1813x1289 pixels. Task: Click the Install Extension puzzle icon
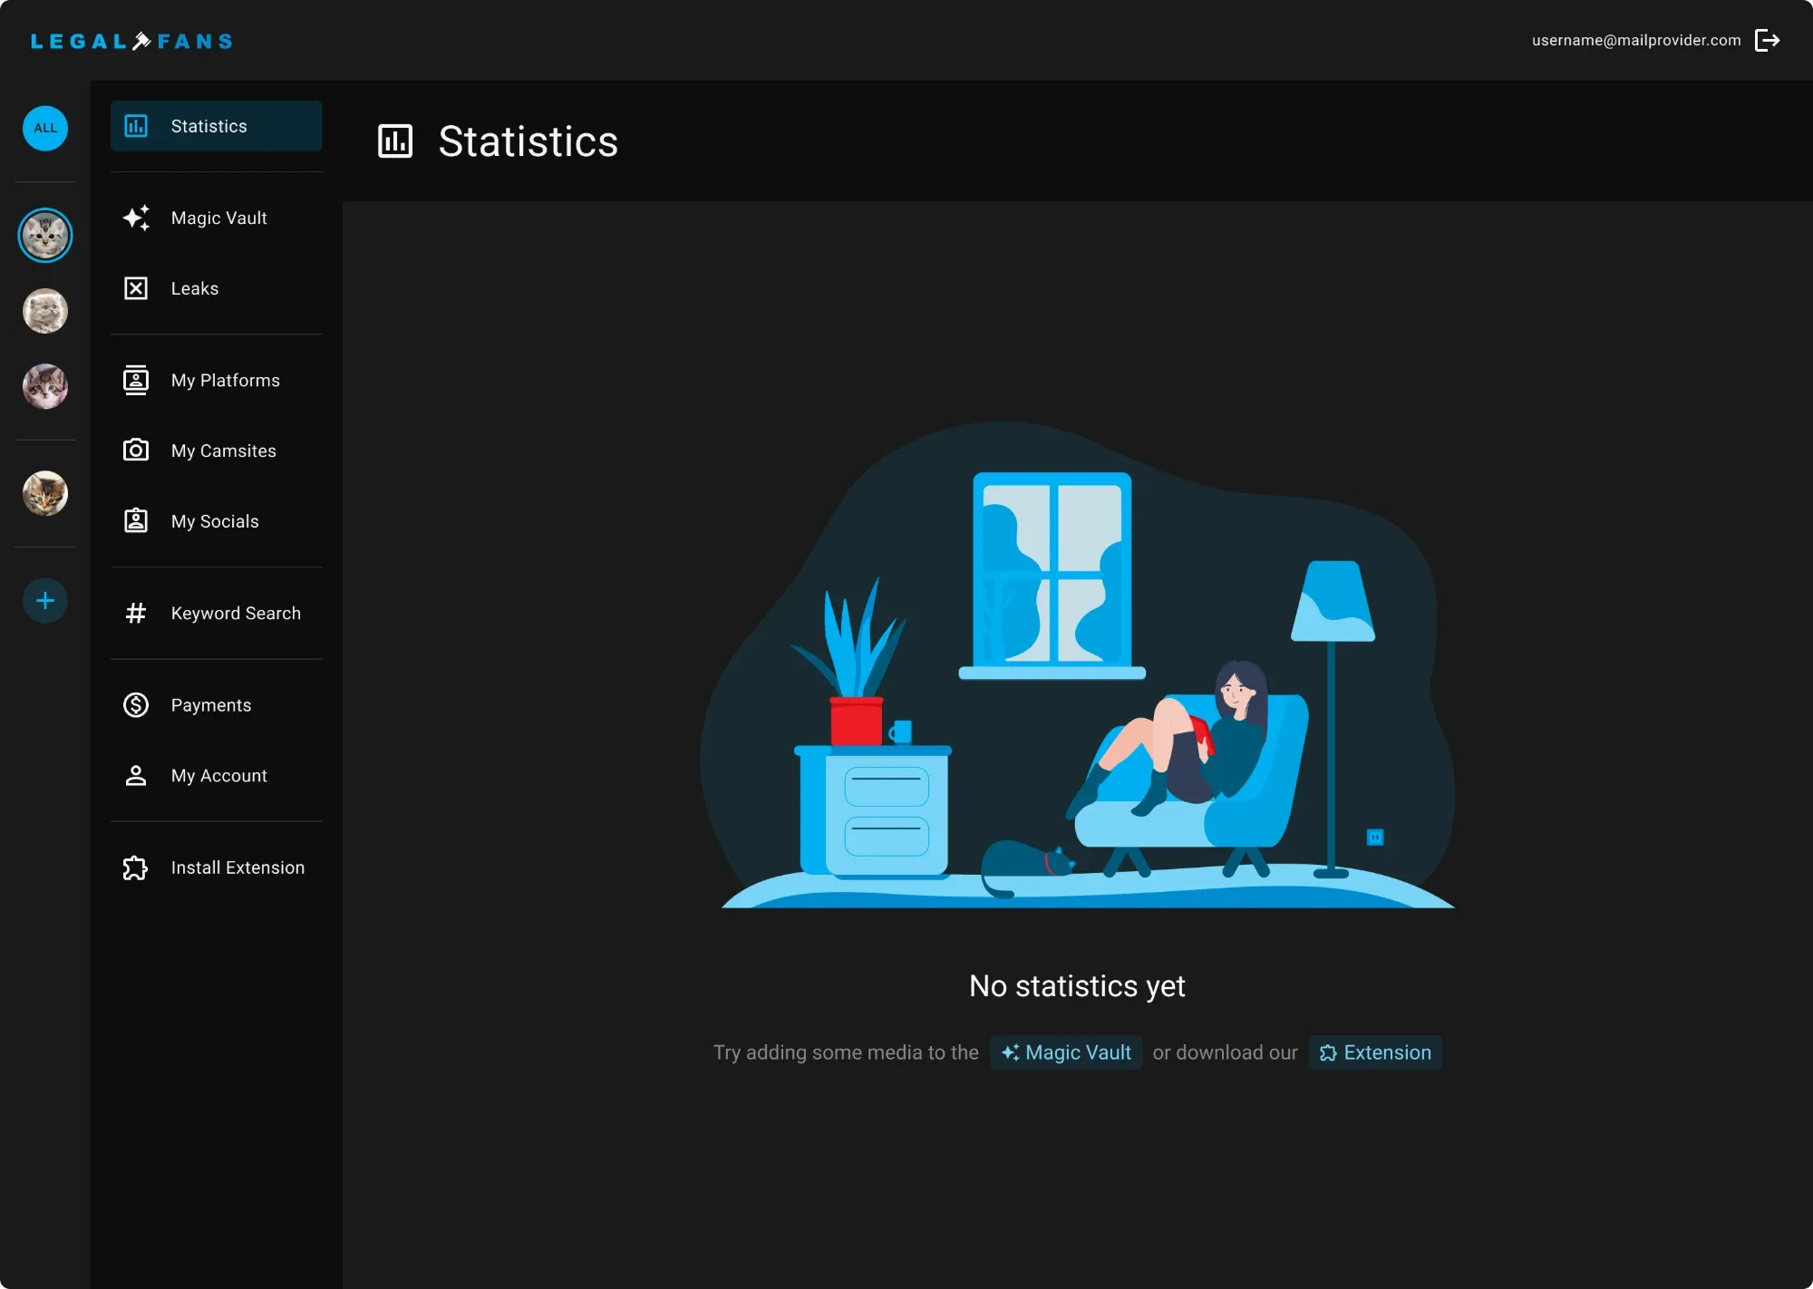pos(136,867)
